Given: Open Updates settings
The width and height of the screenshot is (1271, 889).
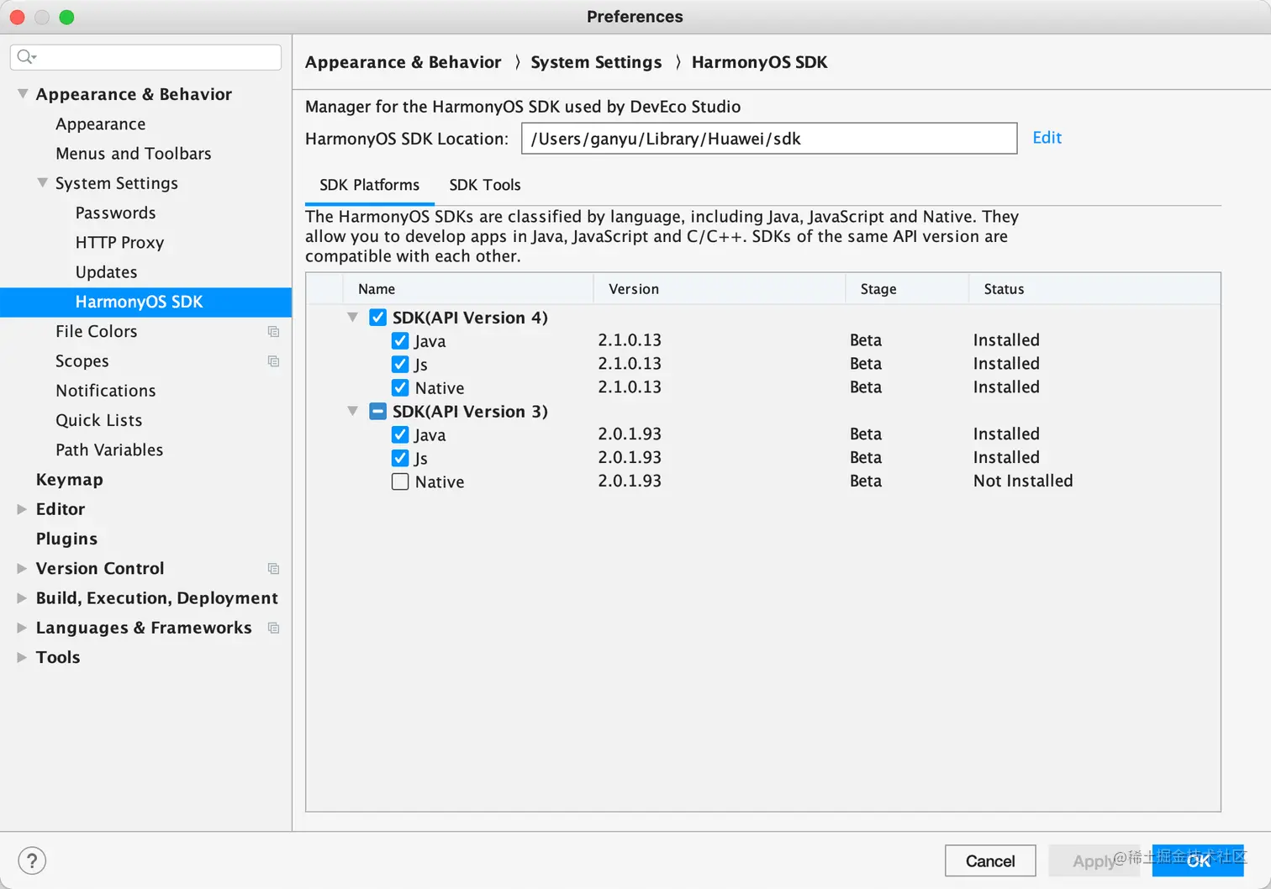Looking at the screenshot, I should 106,272.
